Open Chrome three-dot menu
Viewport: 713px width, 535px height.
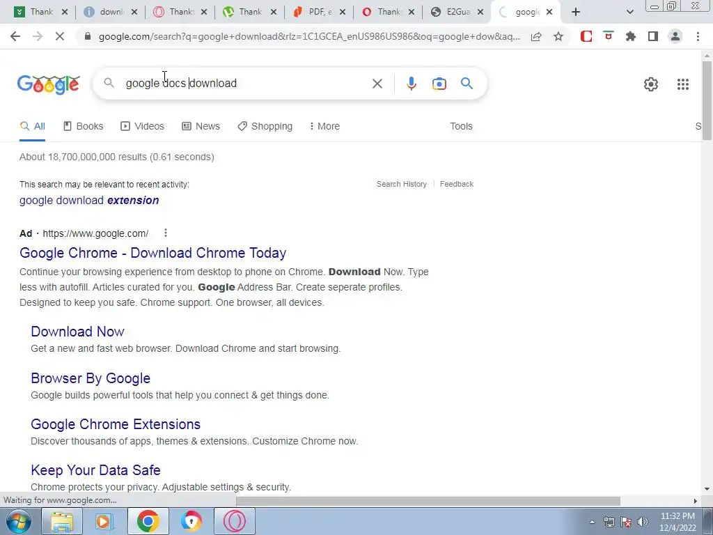[698, 36]
